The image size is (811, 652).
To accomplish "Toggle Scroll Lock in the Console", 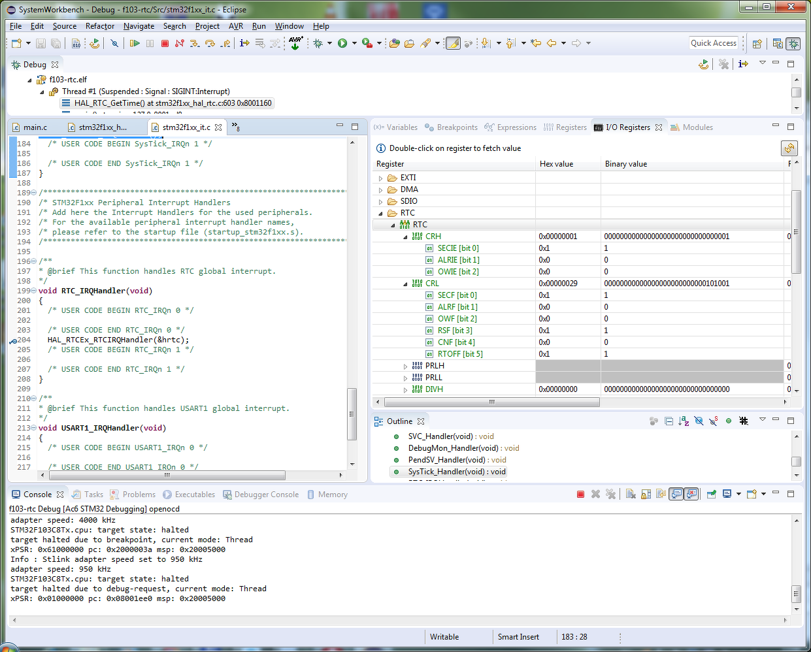I will tap(646, 495).
